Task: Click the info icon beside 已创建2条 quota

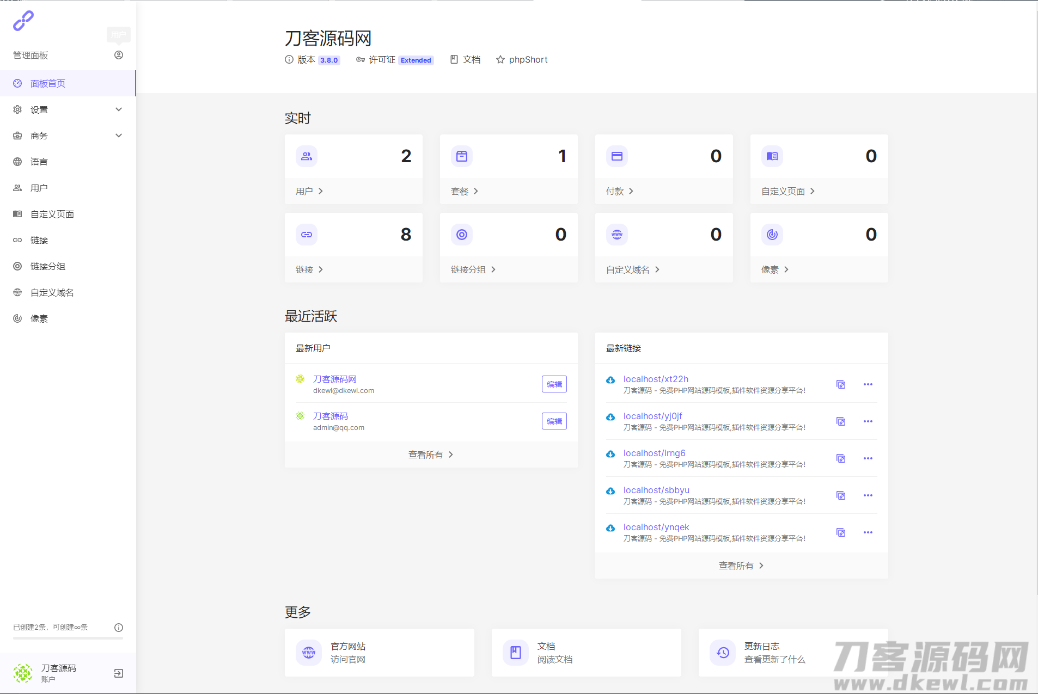Action: point(119,628)
